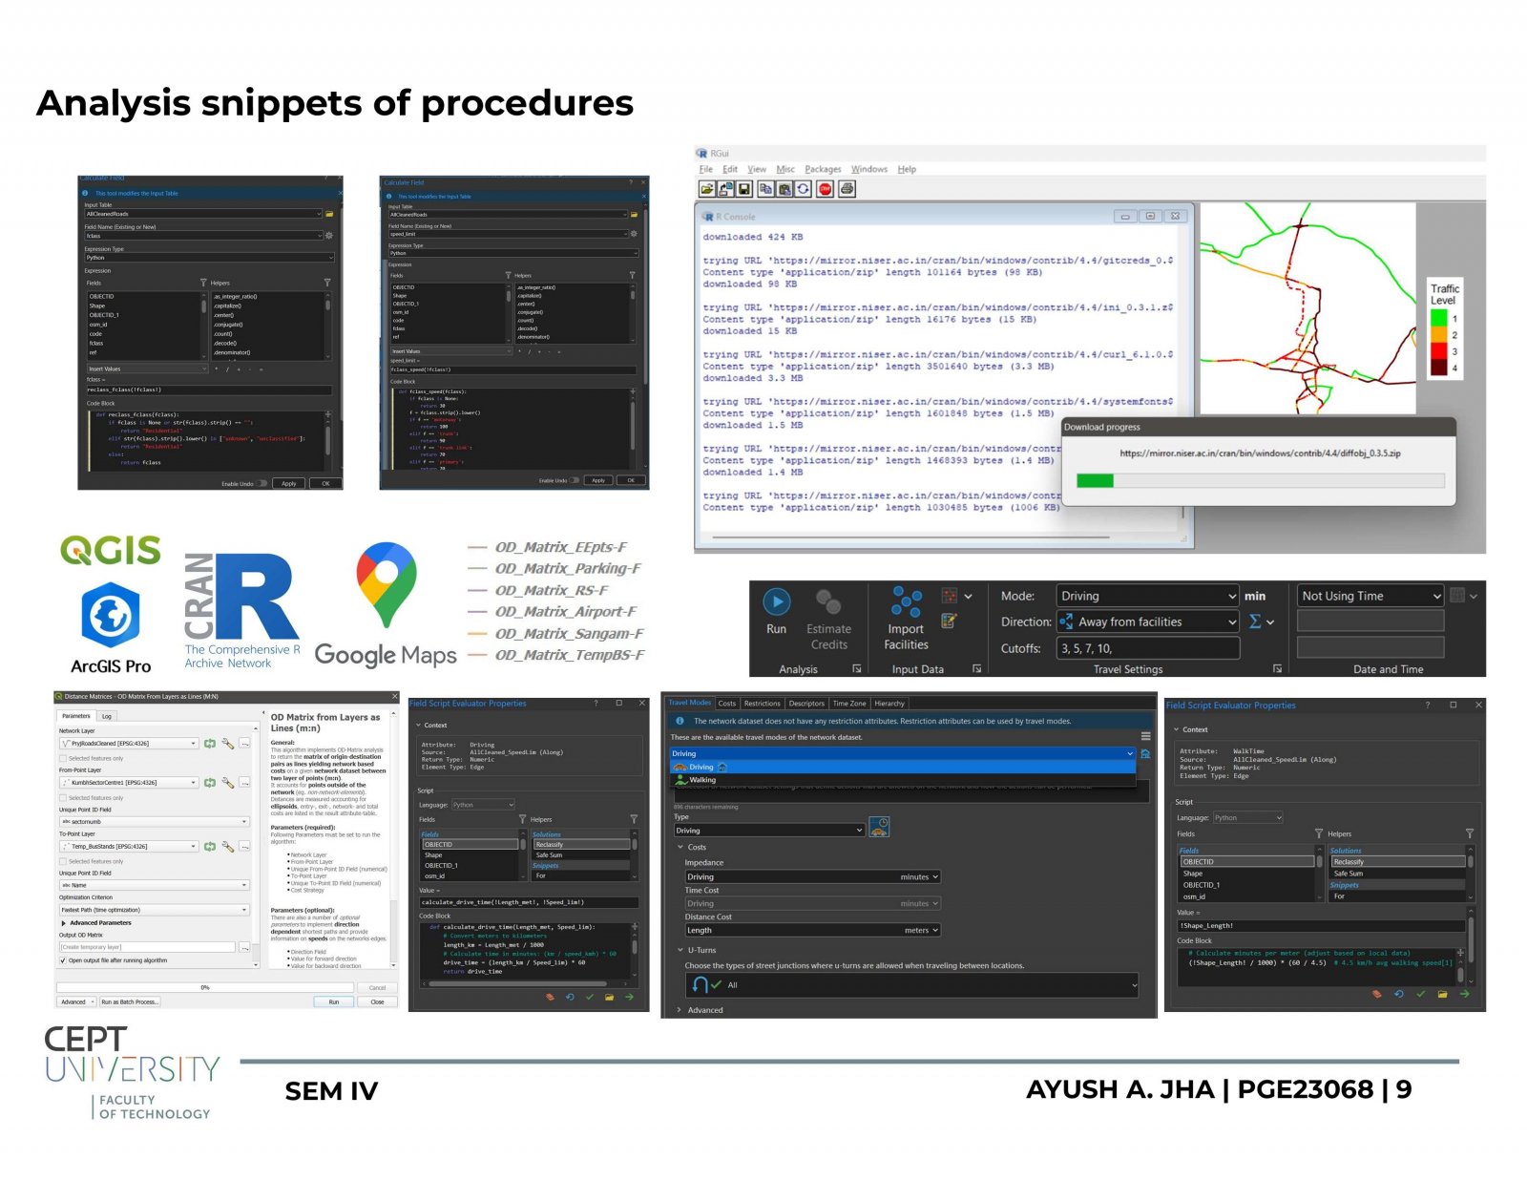
Task: Click iterate icon beside PryjRoadsCleaned network layer
Action: click(x=210, y=743)
